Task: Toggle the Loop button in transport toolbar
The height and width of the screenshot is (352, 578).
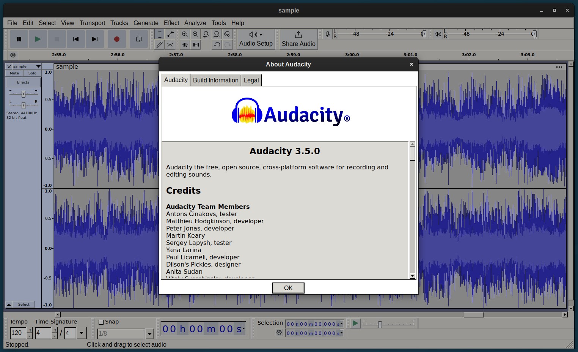Action: click(x=139, y=39)
